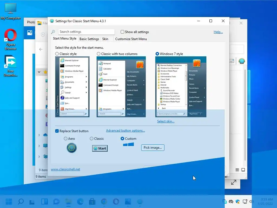Click the Classic Start button preview

tap(100, 148)
